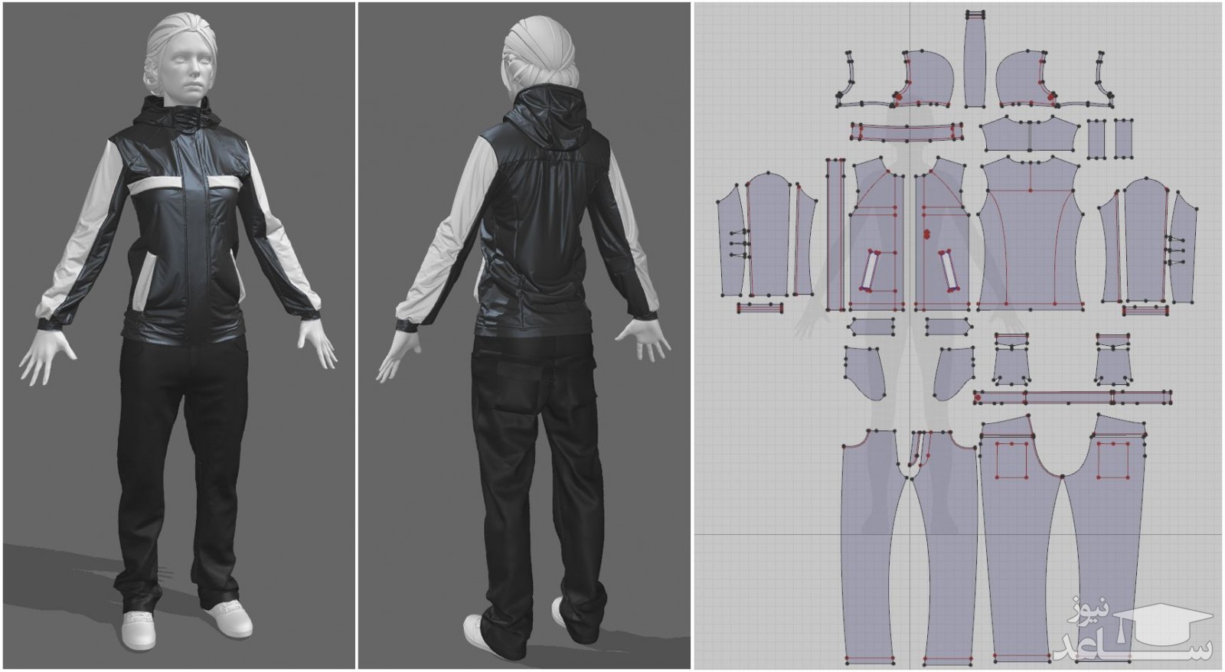
Task: Select the narrow hood center strip pattern piece
Action: tap(975, 60)
